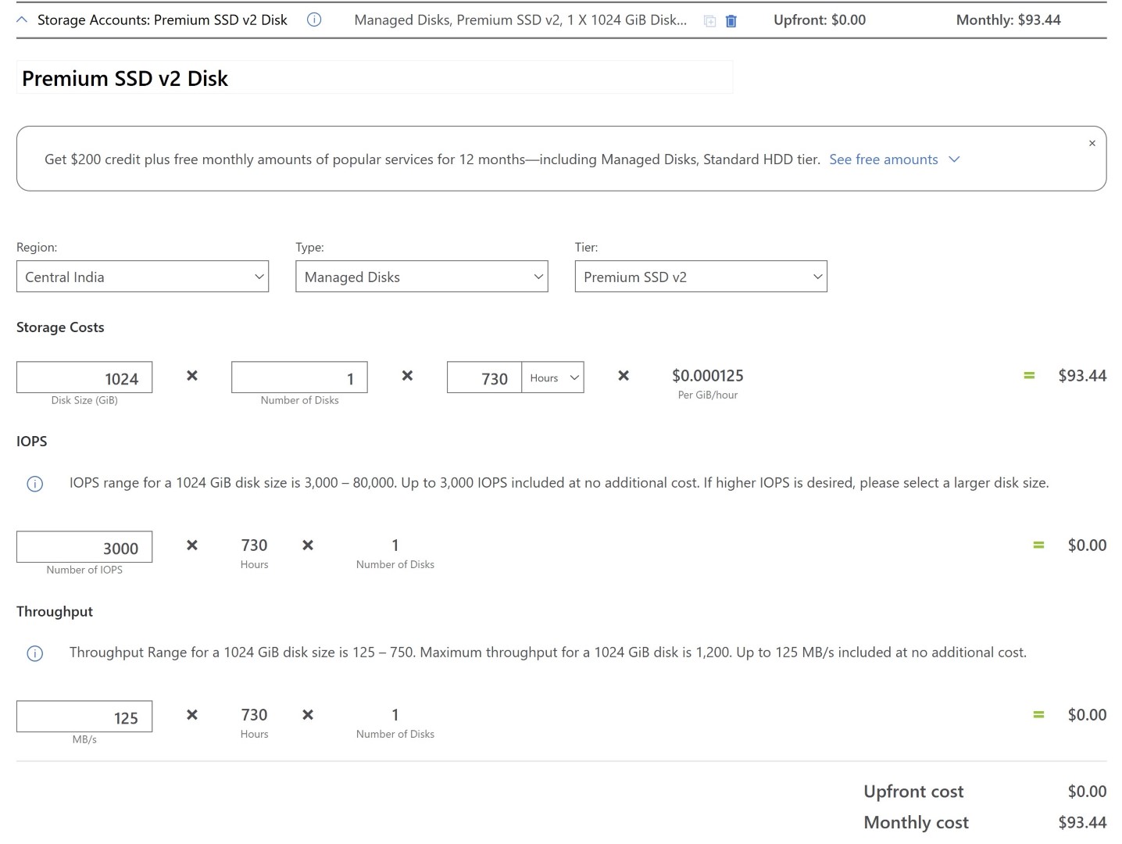Clone this estimate with the copy icon

tap(709, 21)
